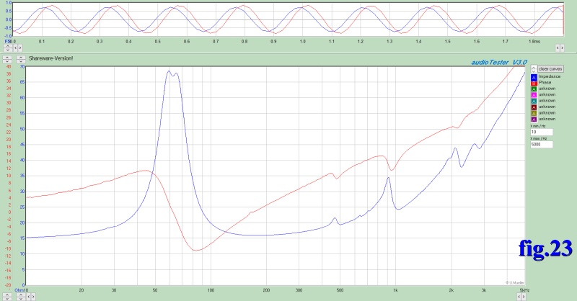Viewport: 577px width, 301px height.
Task: Select the dark red unknown curve swatch
Action: (x=534, y=107)
